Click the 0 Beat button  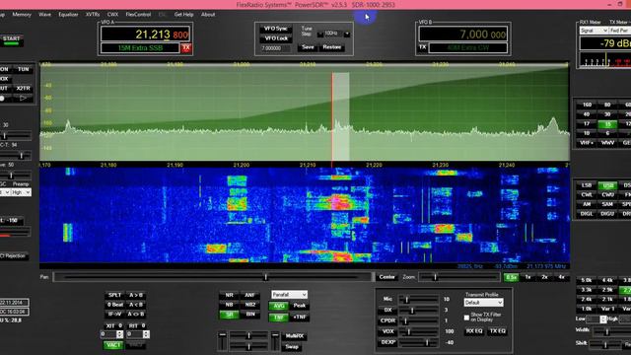click(114, 305)
